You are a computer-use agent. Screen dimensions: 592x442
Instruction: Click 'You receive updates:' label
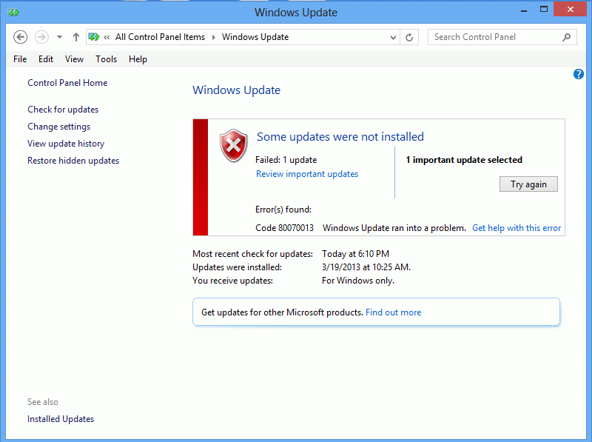tap(232, 281)
